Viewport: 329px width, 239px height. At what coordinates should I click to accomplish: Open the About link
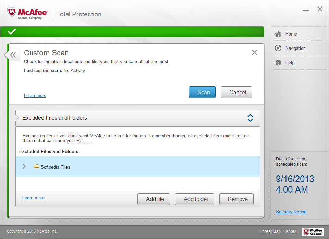point(291,231)
